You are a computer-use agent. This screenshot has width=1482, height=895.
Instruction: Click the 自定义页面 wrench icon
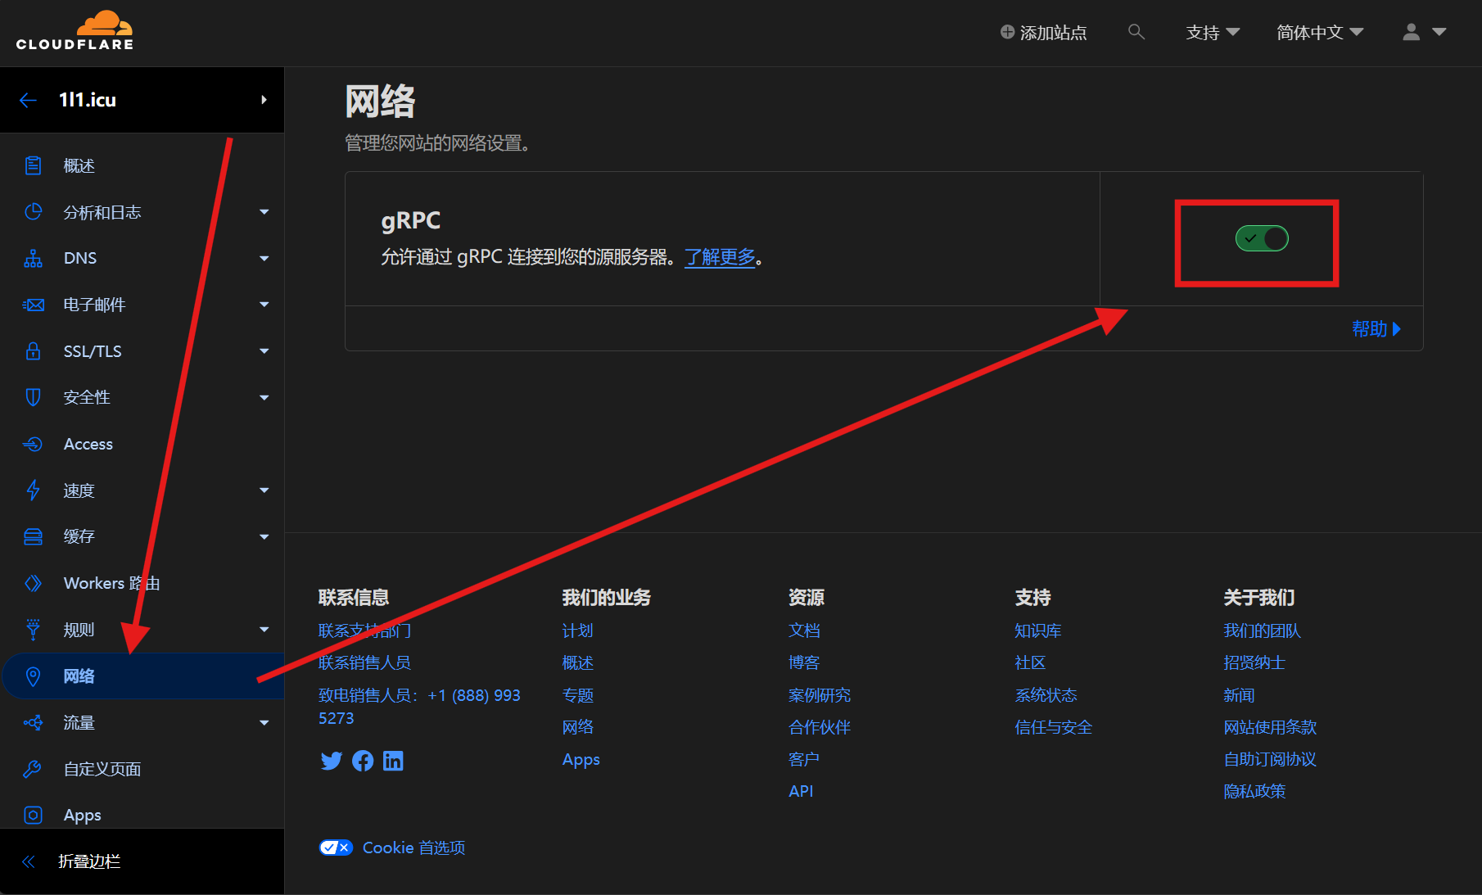pos(33,769)
